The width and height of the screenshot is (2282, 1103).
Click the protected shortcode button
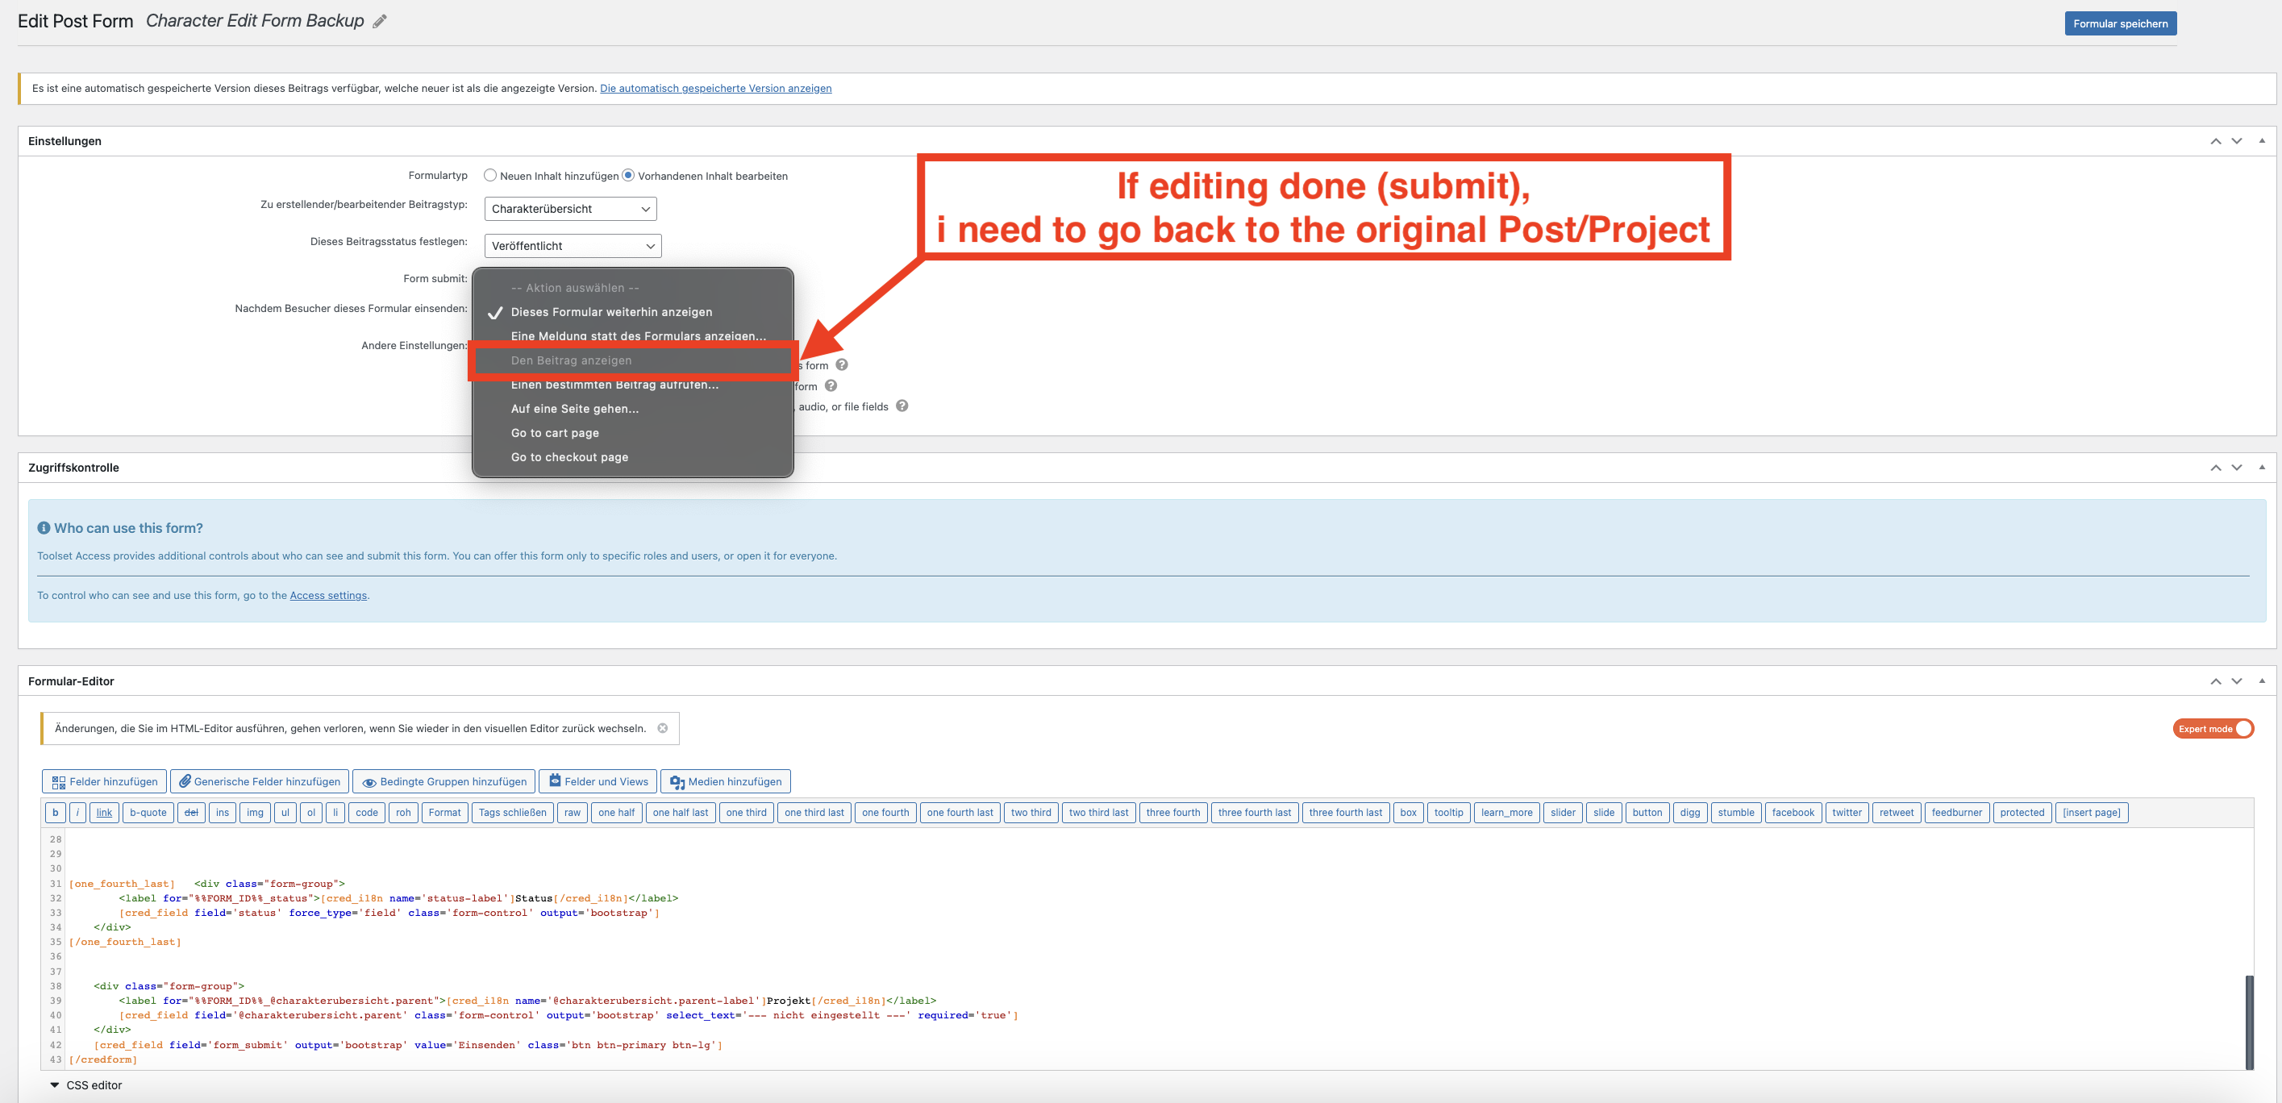(x=2022, y=813)
